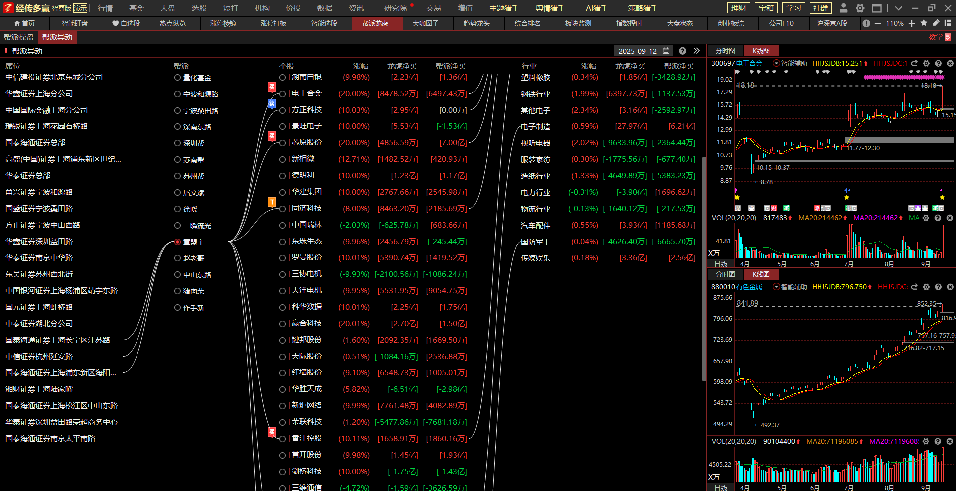
Task: Open settings gear on 电工合金 chart header
Action: point(926,63)
